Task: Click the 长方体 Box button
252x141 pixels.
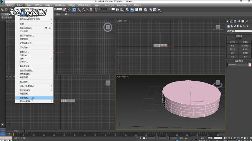Action: tap(232, 42)
